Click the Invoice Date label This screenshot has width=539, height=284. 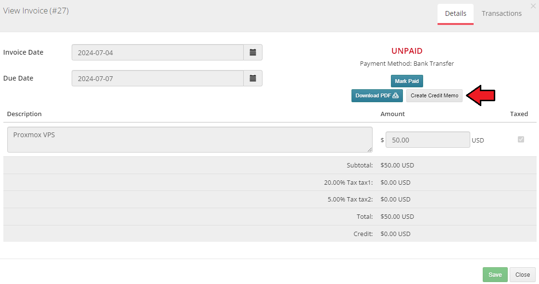[23, 52]
